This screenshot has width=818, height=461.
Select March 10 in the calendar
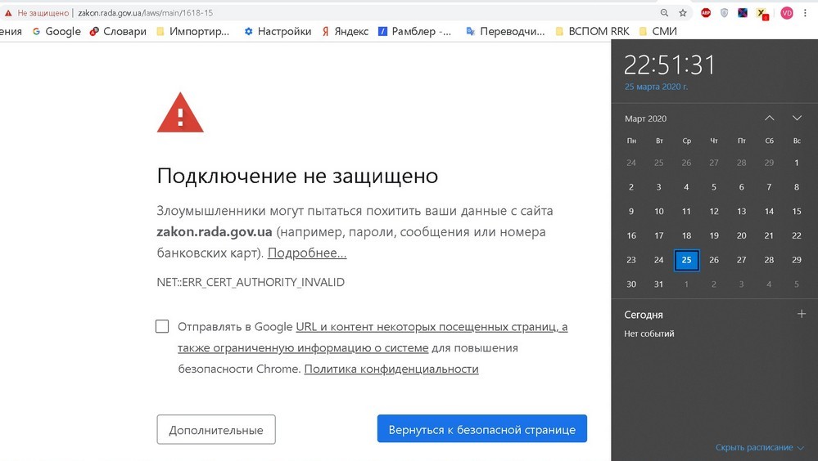[659, 212]
